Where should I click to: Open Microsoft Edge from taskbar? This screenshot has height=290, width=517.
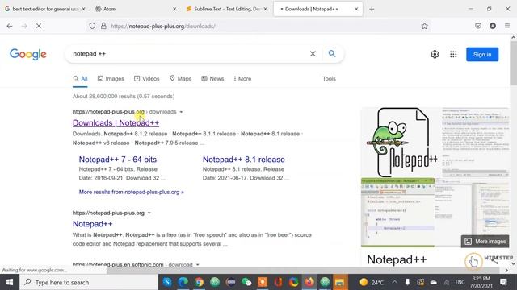[x=183, y=282]
